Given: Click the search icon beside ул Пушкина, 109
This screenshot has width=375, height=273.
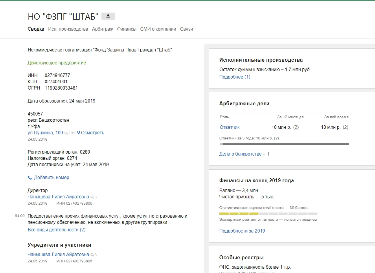Looking at the screenshot, I should click(66, 133).
